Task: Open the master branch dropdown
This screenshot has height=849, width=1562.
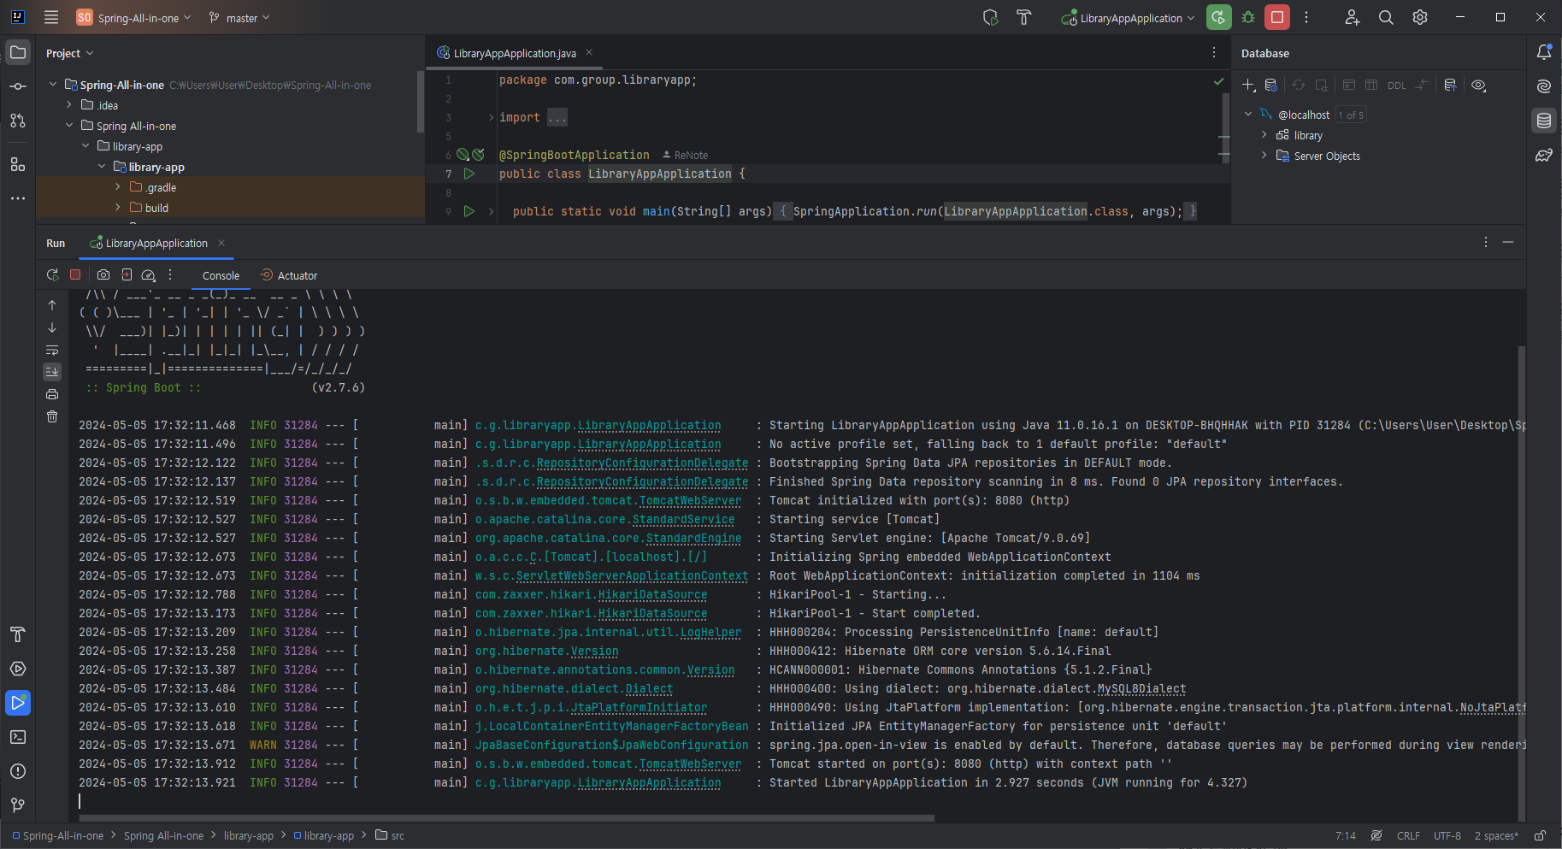Action: click(x=239, y=18)
